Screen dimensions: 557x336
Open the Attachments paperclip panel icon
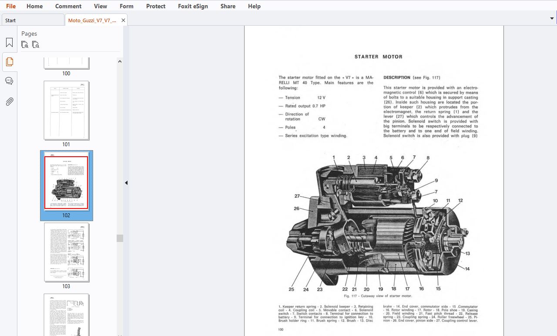(9, 101)
